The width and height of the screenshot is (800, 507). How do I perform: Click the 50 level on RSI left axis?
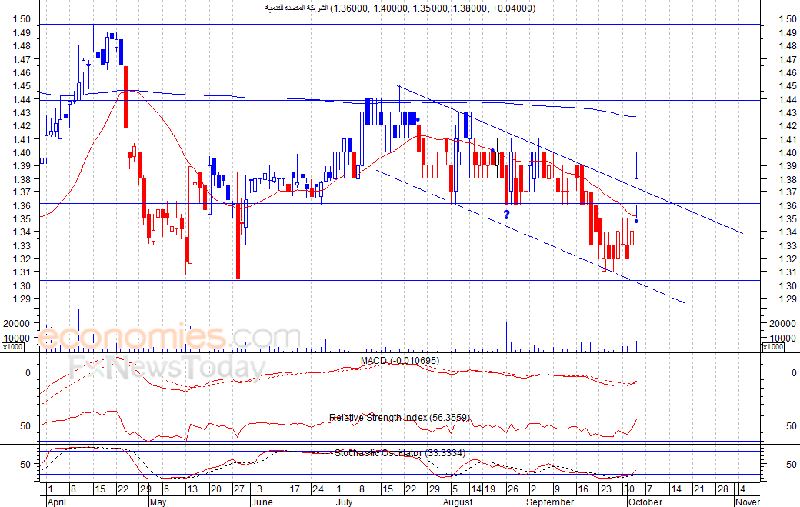25,425
